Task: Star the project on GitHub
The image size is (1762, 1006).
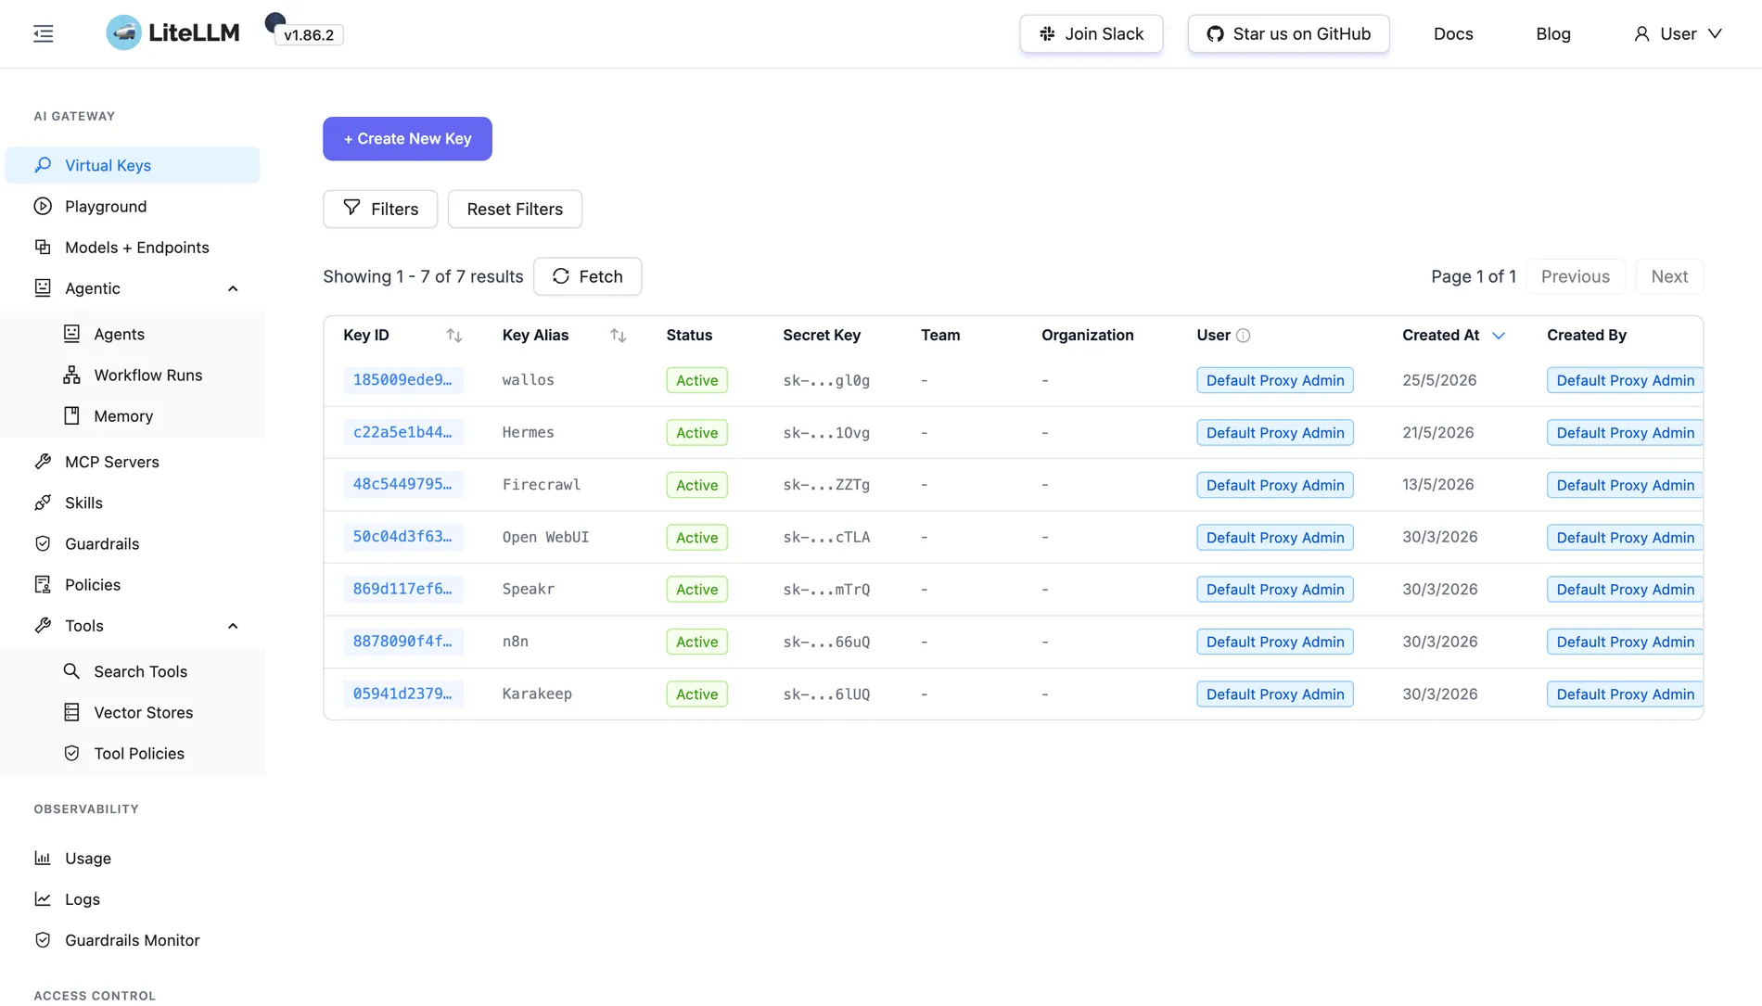Action: point(1289,34)
